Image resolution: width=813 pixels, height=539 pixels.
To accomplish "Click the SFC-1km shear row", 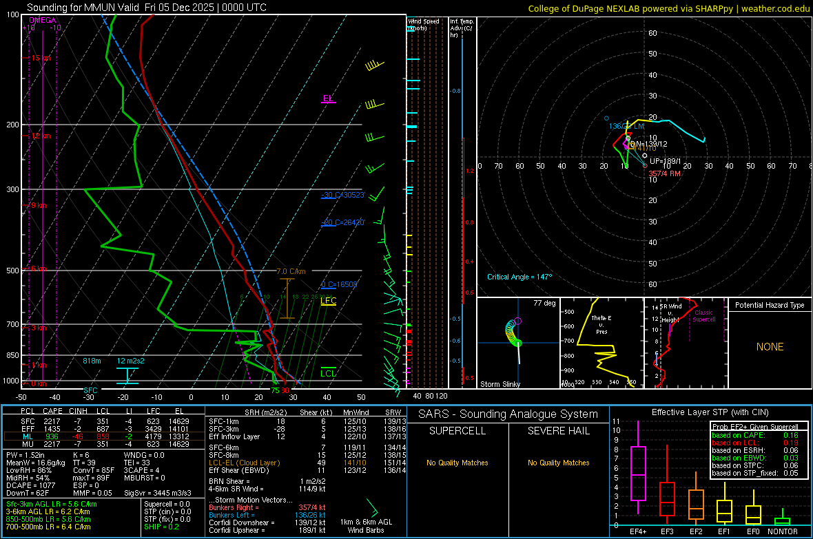I will coord(307,421).
